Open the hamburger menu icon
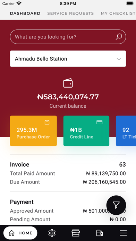Viewport: 136px width, 241px height. (x=124, y=233)
